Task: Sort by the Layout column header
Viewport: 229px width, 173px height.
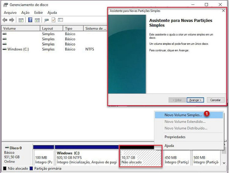Action: [52, 28]
